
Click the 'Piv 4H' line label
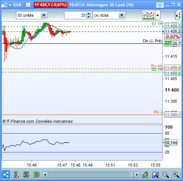[156, 66]
